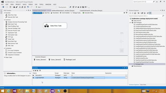Click the Save All toolbar icon

17,7
